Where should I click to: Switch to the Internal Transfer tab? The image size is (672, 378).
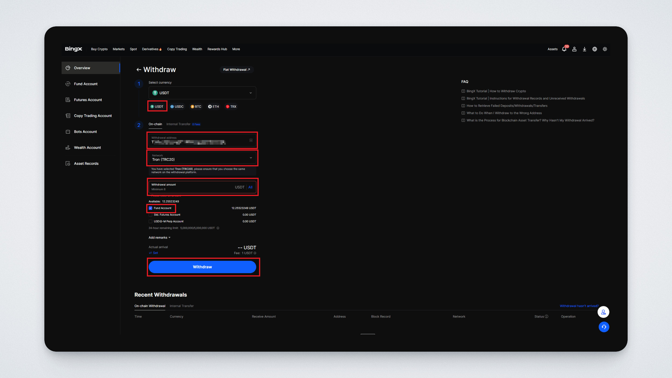coord(179,124)
